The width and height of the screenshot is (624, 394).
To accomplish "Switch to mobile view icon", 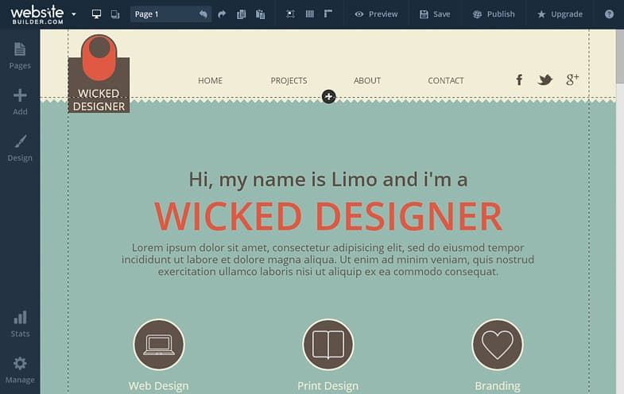I will pyautogui.click(x=115, y=14).
